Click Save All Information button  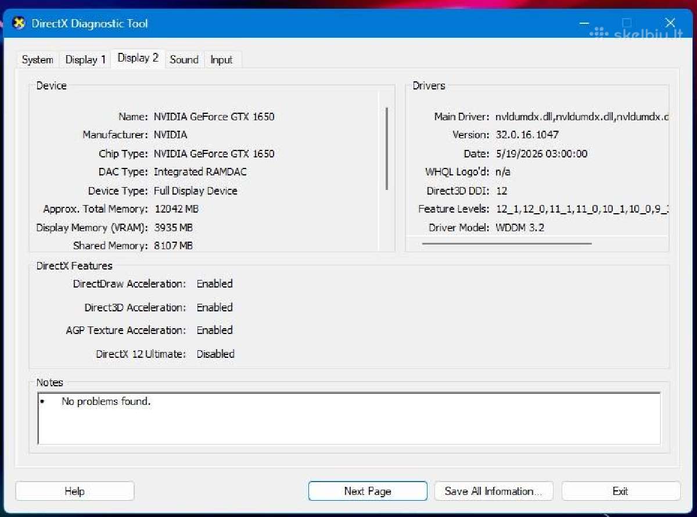pos(494,491)
